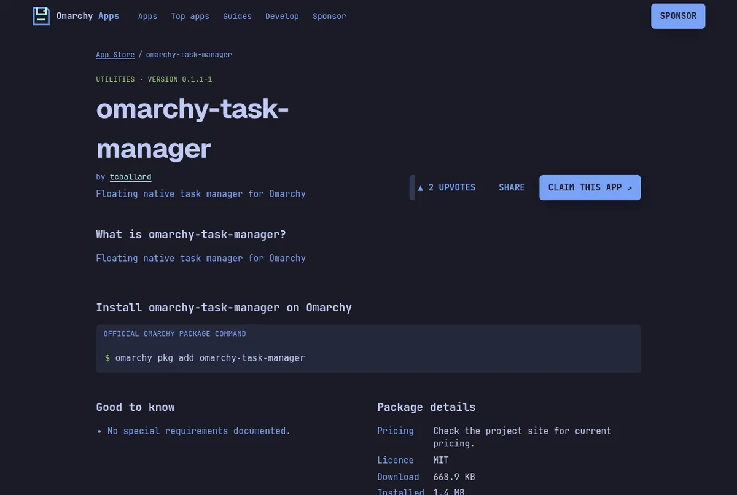Open the Guides nav item
The height and width of the screenshot is (495, 737).
point(237,16)
